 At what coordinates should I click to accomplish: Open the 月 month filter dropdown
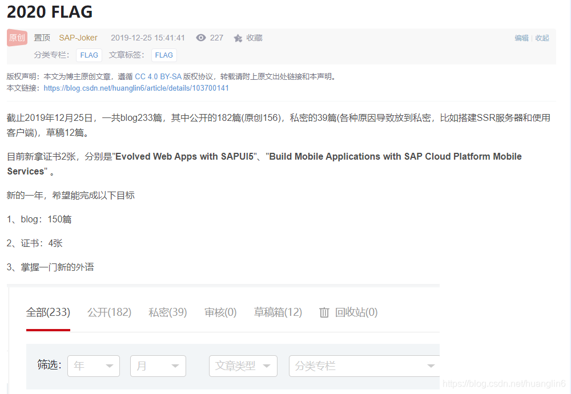click(x=158, y=366)
